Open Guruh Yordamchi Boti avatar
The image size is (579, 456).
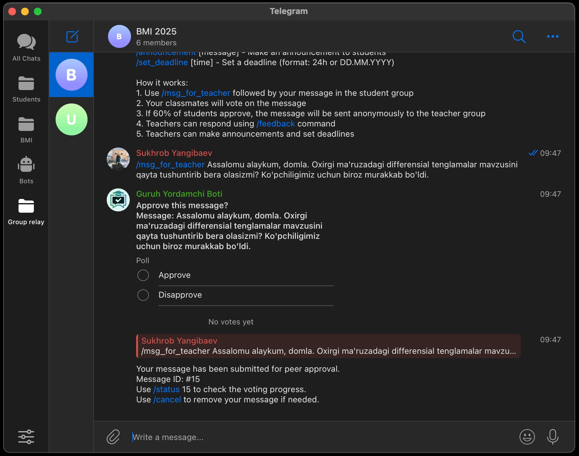tap(118, 200)
